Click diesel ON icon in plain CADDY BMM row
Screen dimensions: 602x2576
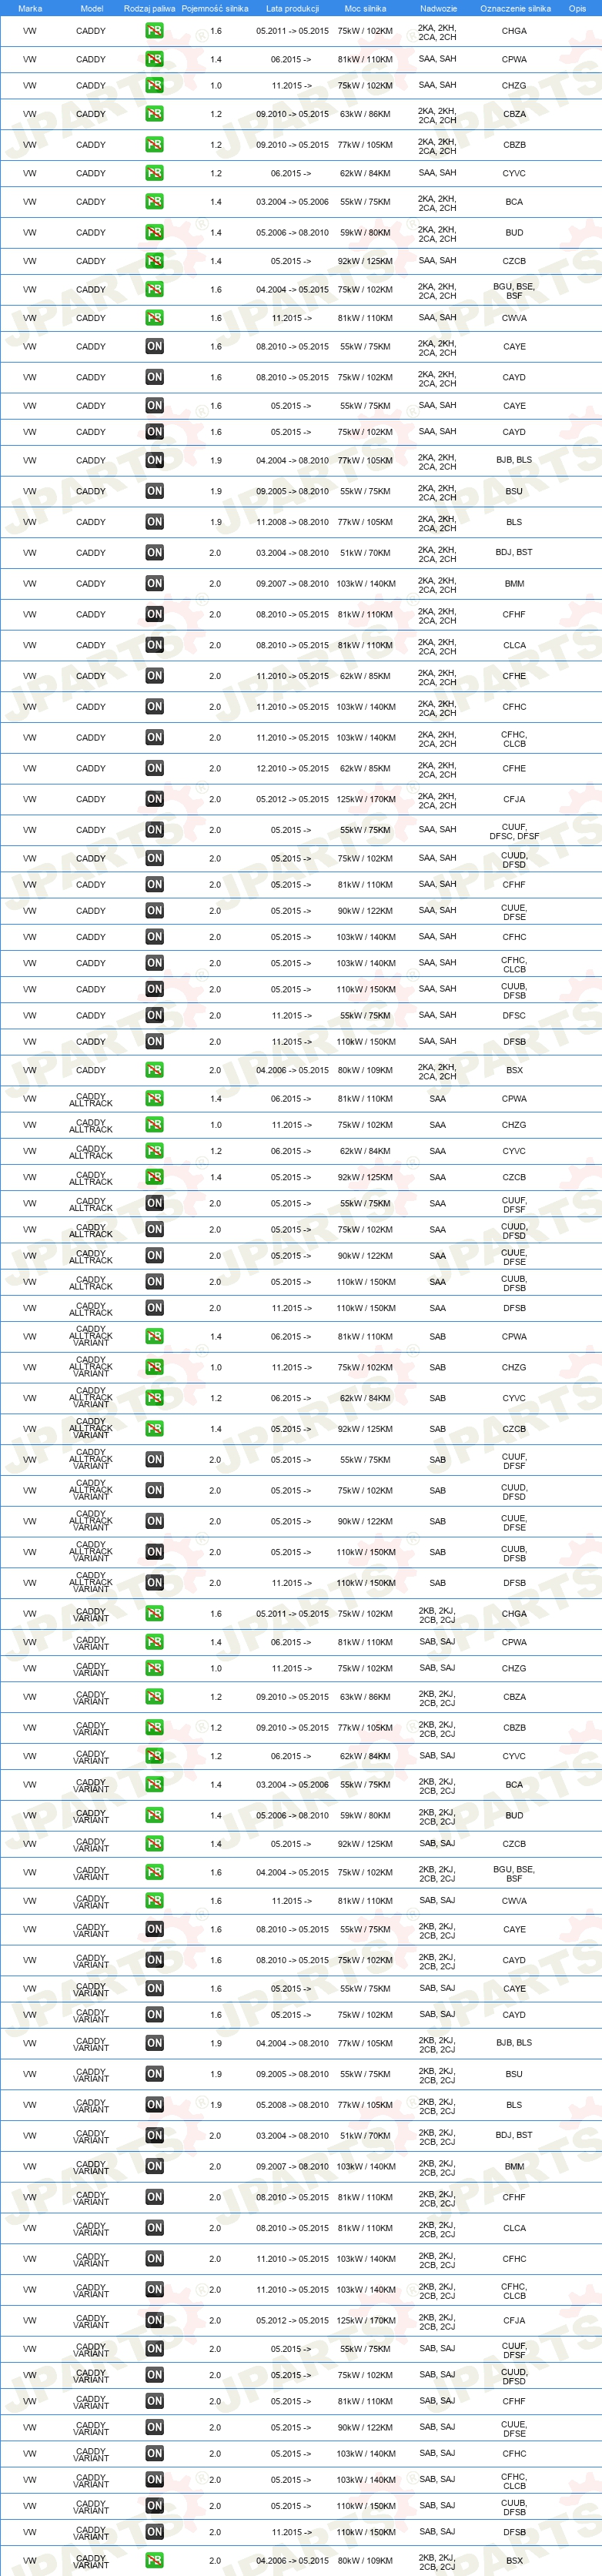pyautogui.click(x=154, y=584)
